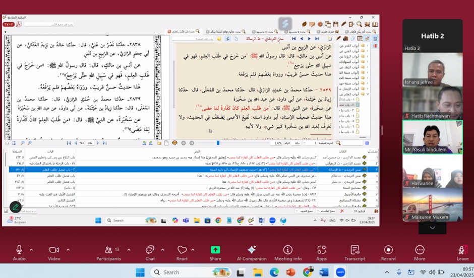
Task: Click the open book icon in main toolbar
Action: click(375, 24)
